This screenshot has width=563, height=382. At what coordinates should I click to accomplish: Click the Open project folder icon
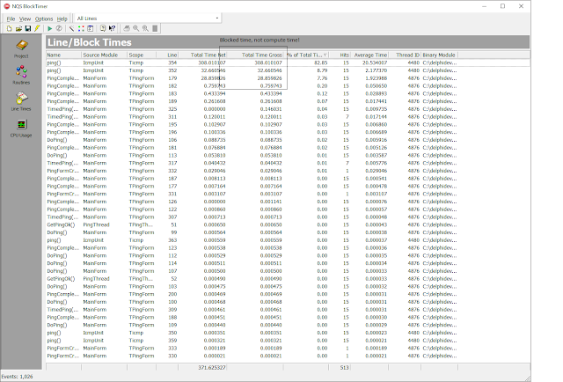coord(18,28)
